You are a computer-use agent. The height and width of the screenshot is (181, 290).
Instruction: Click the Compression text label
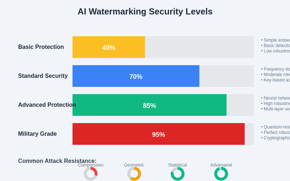91,165
